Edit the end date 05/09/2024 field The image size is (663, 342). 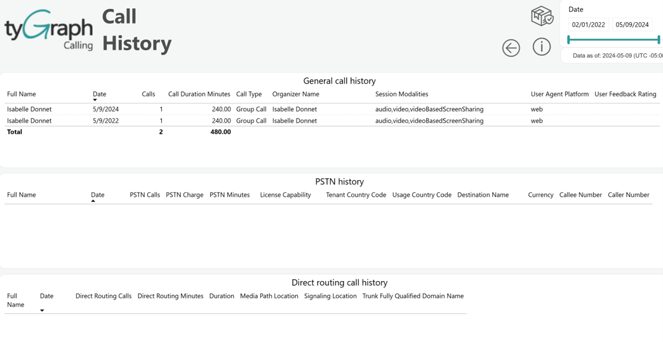[x=632, y=25]
